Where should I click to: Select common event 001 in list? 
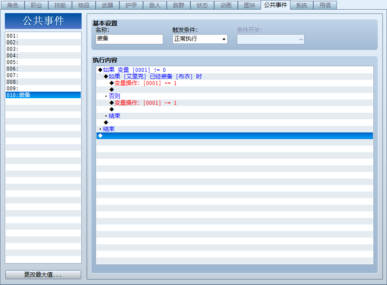point(43,36)
